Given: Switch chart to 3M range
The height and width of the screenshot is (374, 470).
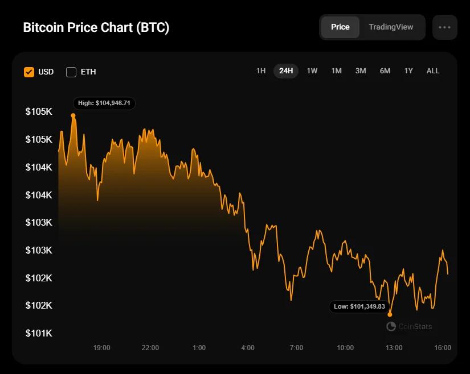Looking at the screenshot, I should pyautogui.click(x=361, y=71).
